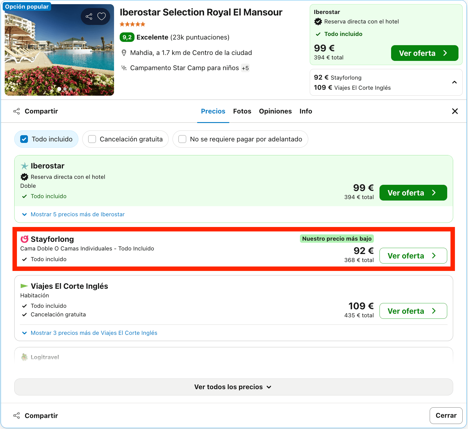Show the +5 more amenities badge
468x429 pixels.
click(x=245, y=68)
